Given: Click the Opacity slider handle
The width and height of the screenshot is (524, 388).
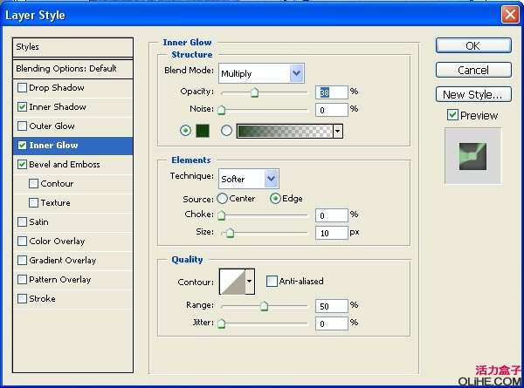Looking at the screenshot, I should coord(255,91).
